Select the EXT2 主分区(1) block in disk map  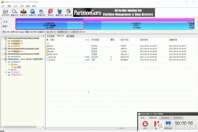136,25
